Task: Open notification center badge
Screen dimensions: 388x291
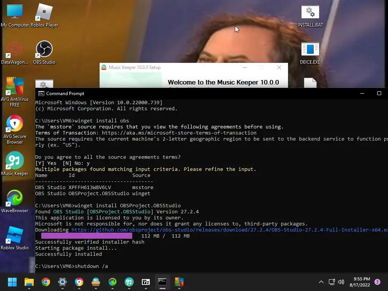Action: coord(377,282)
